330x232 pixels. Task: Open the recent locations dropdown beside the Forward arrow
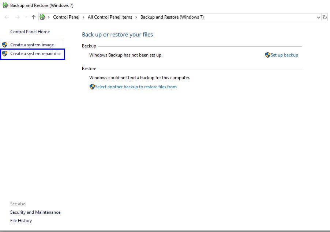[x=26, y=17]
